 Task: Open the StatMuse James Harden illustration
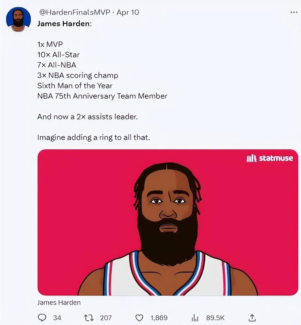pyautogui.click(x=168, y=222)
